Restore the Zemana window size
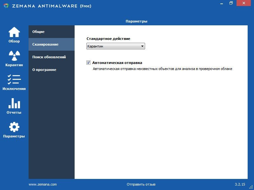 [231, 3]
